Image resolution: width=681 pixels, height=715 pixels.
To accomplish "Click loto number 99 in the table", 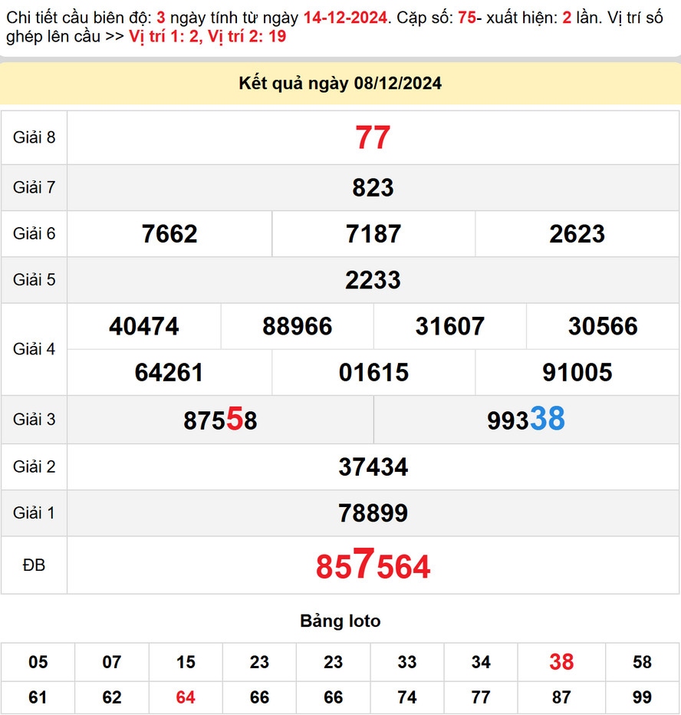I will (x=642, y=697).
